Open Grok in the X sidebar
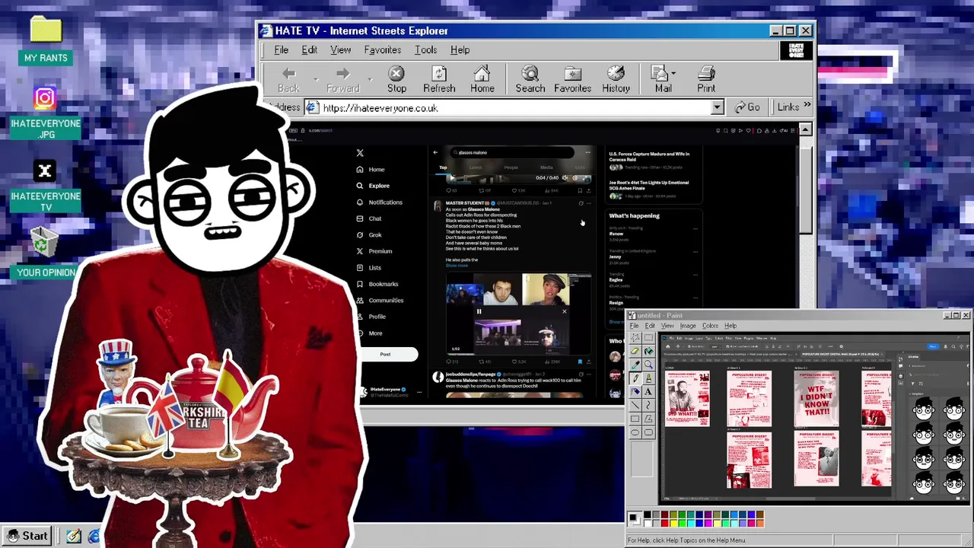The width and height of the screenshot is (974, 548). tap(369, 235)
